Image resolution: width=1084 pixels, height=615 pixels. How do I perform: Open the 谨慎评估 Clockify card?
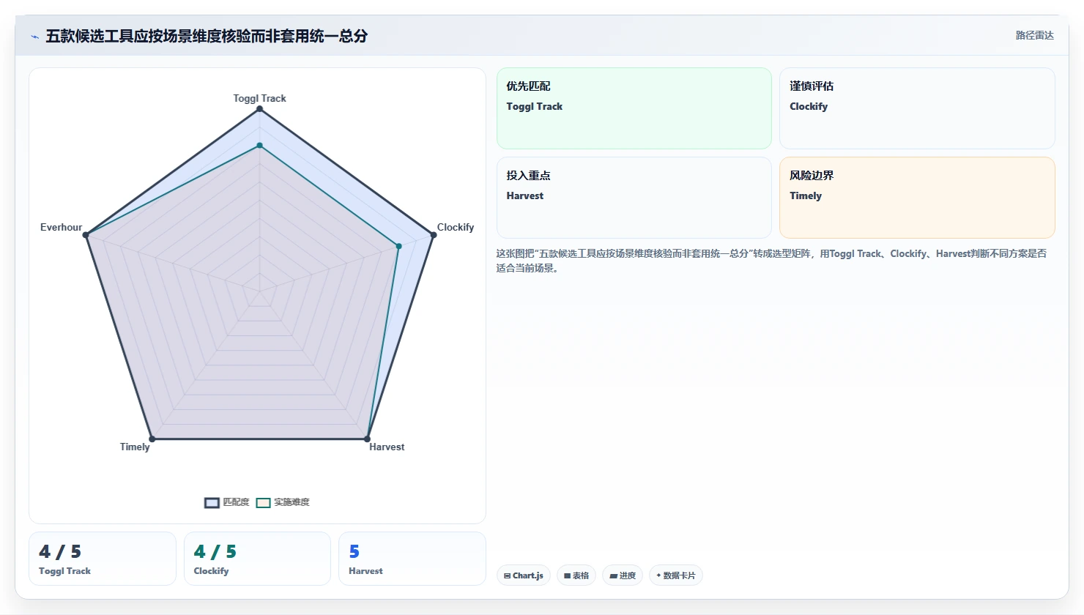[x=917, y=108]
